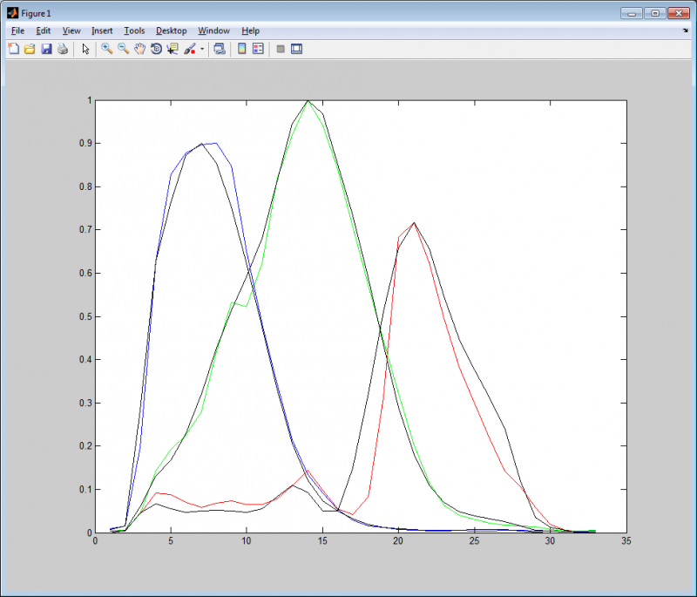Viewport: 697px width, 597px height.
Task: Click the x-axis tick label "15"
Action: click(x=322, y=540)
